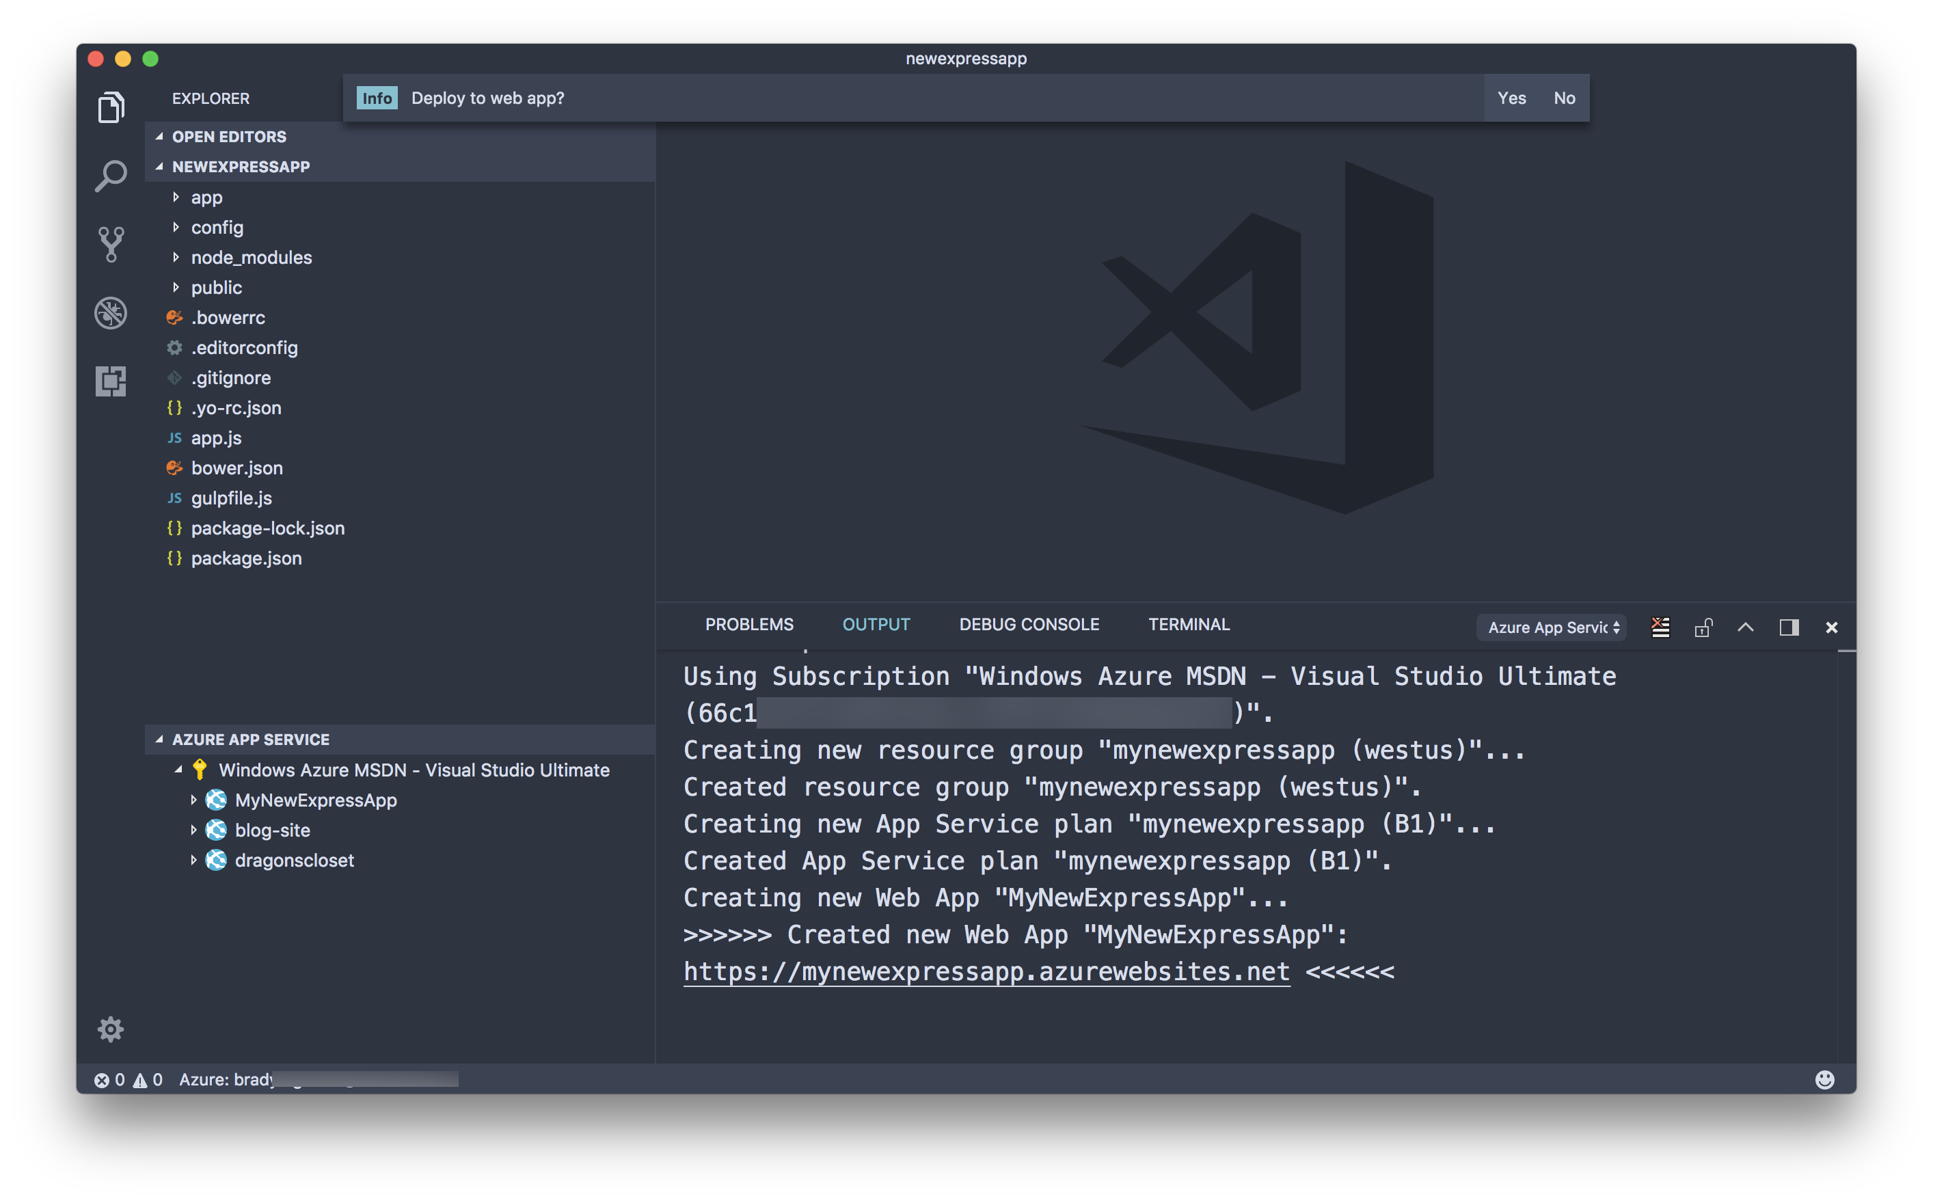Click the feedback smiley icon
The height and width of the screenshot is (1203, 1933).
[1825, 1079]
